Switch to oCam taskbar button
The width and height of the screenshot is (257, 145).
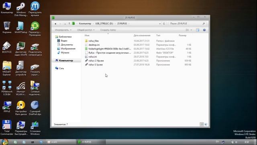coord(61,142)
